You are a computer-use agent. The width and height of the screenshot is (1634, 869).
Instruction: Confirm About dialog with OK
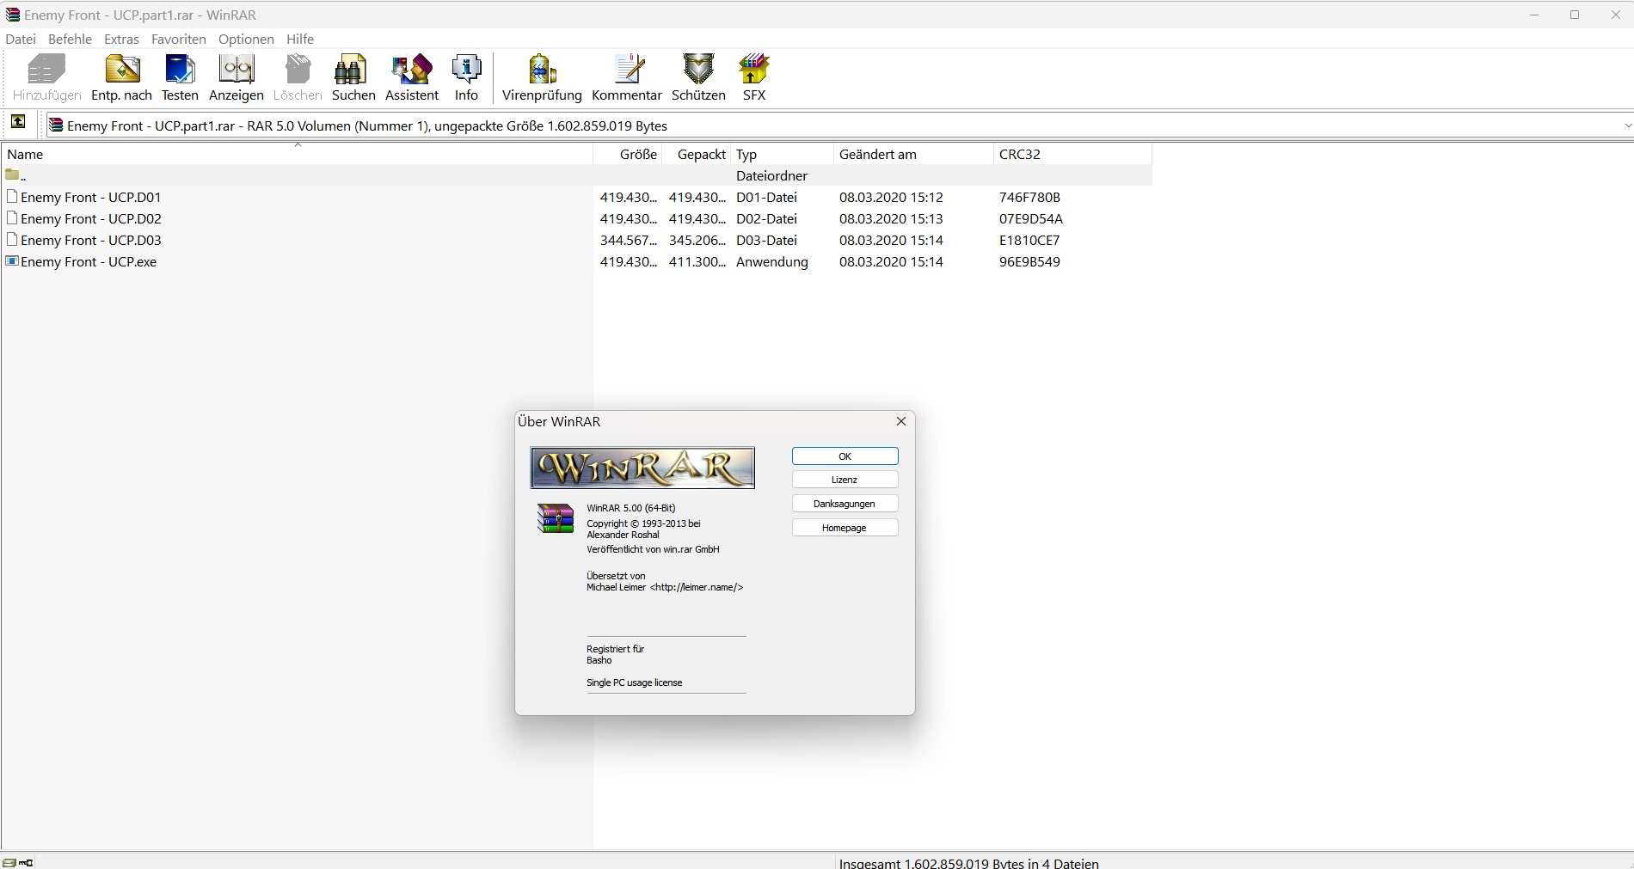point(845,456)
